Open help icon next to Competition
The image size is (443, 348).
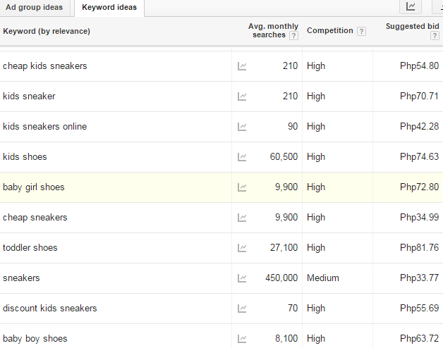361,31
